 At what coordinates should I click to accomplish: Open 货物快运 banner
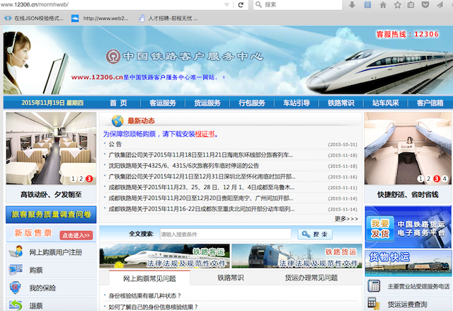(x=408, y=264)
